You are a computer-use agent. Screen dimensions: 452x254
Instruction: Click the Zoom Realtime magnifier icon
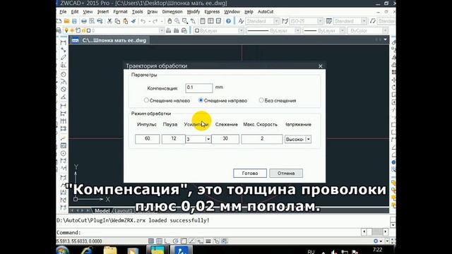(x=177, y=21)
